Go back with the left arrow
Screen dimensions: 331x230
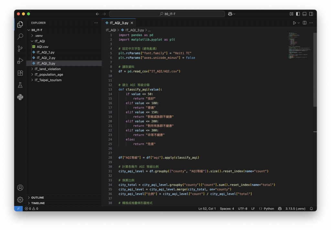coord(97,14)
